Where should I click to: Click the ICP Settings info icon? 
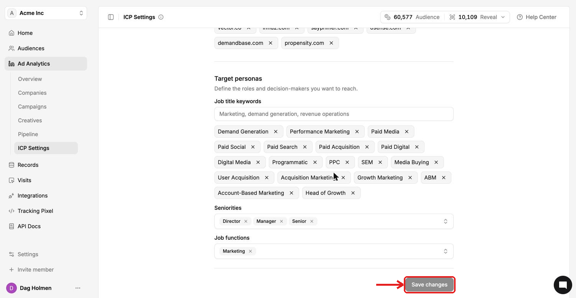(161, 17)
